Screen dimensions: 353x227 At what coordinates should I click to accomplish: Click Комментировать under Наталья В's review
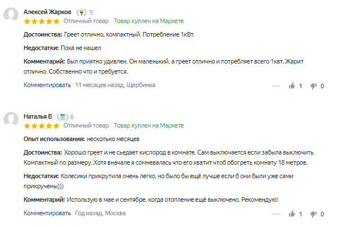coord(47,213)
